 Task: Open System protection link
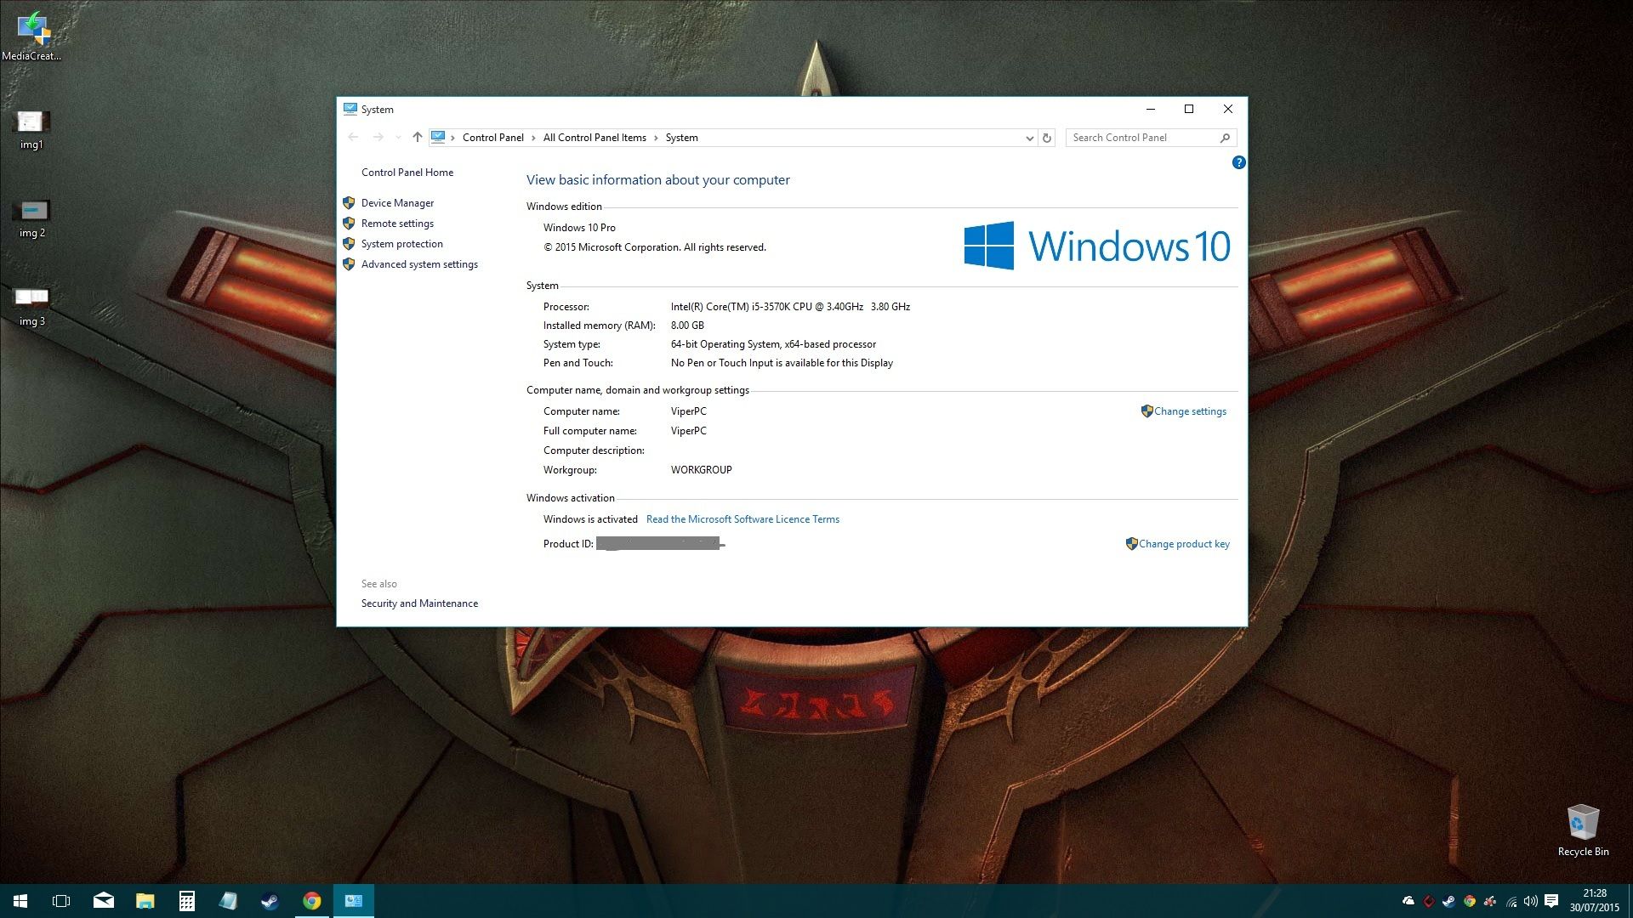tap(401, 244)
